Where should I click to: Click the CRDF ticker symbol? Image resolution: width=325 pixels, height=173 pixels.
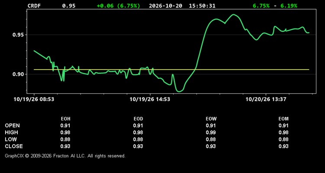pos(34,6)
